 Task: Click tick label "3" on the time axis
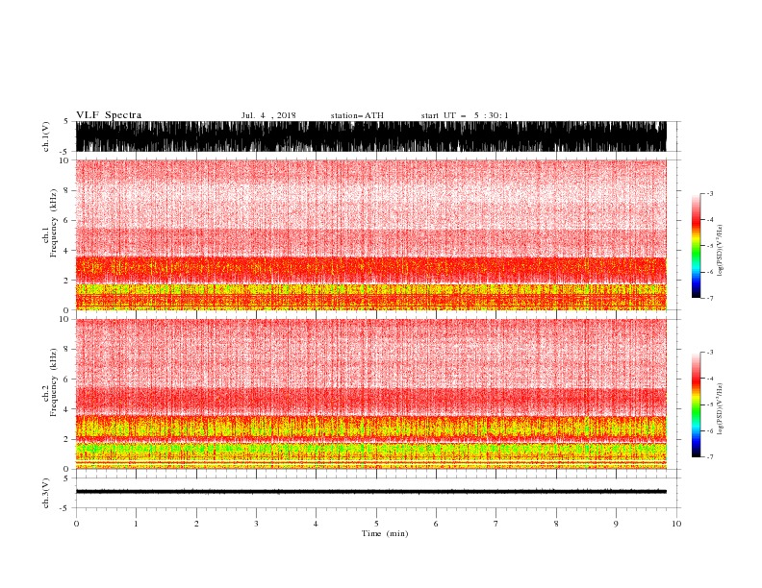tap(256, 524)
